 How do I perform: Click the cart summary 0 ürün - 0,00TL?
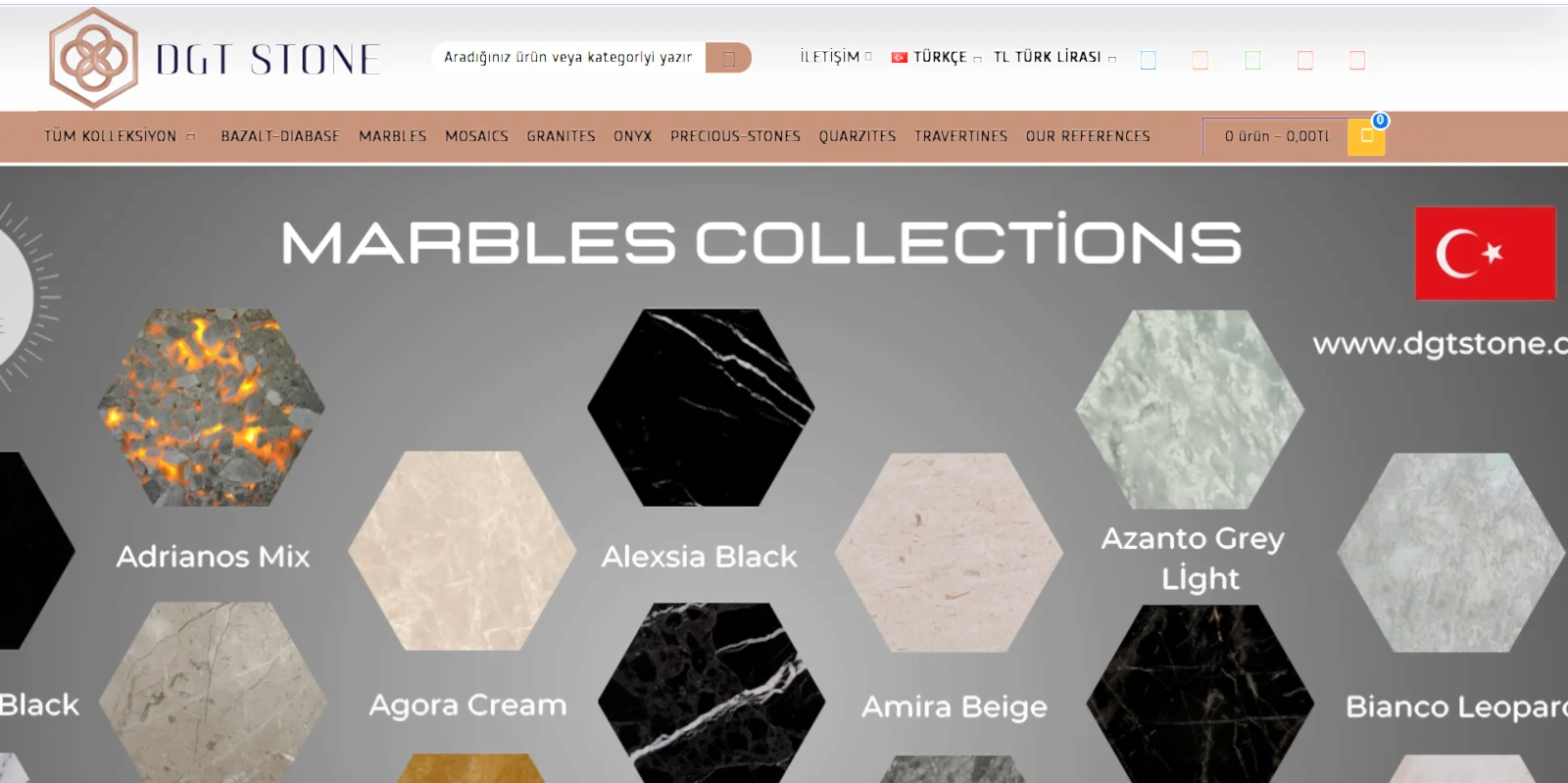pos(1277,136)
